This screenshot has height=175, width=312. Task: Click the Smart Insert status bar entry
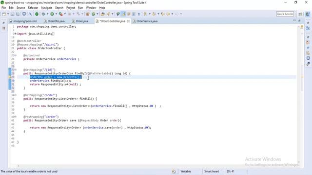pos(212,172)
